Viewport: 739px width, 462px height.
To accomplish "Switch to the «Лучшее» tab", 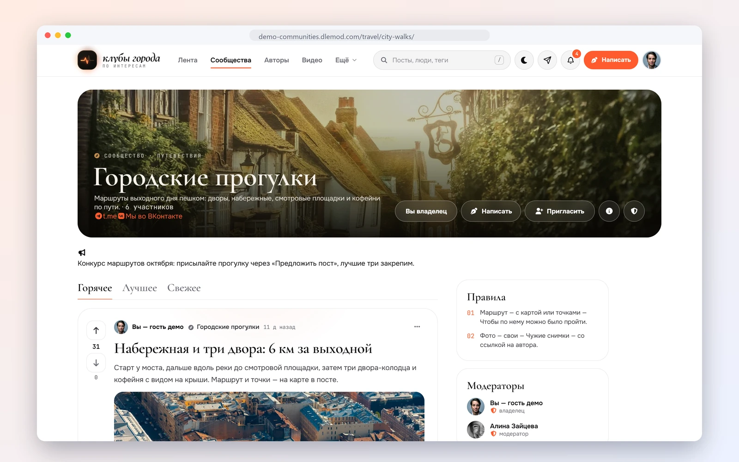I will click(139, 288).
